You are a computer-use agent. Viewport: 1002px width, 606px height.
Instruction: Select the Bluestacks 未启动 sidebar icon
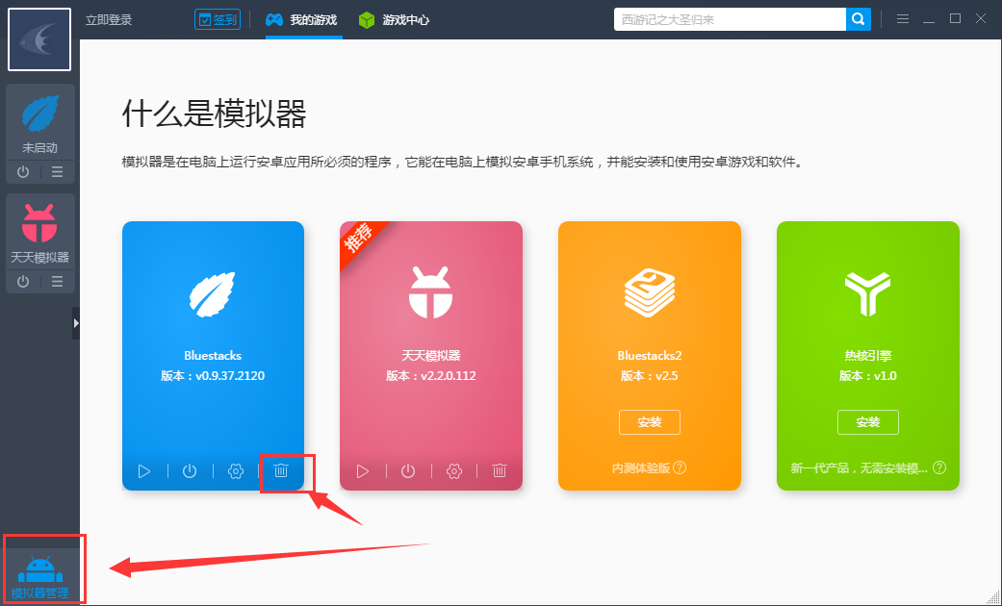click(40, 114)
